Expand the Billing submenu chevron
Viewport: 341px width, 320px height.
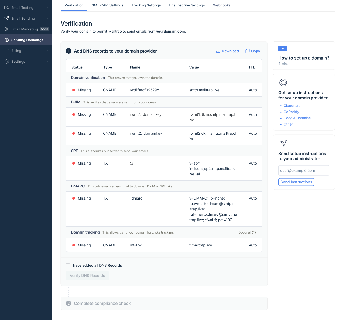[48, 51]
